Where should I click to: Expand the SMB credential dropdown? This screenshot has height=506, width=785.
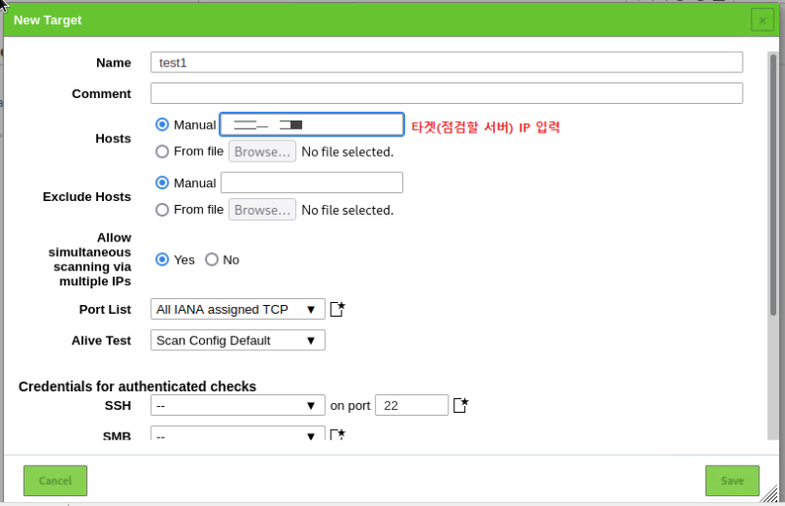coord(237,434)
